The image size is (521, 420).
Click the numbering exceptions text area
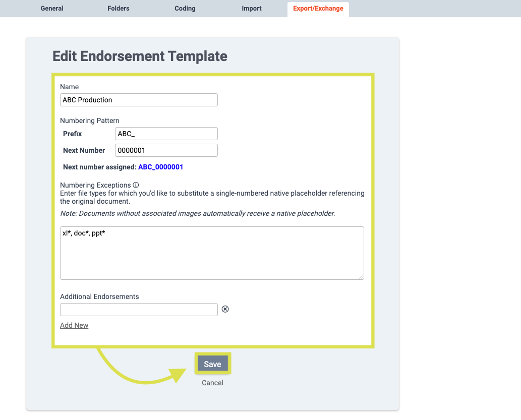coord(212,253)
